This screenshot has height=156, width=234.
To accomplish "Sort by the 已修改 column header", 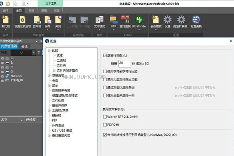I will coord(34,120).
